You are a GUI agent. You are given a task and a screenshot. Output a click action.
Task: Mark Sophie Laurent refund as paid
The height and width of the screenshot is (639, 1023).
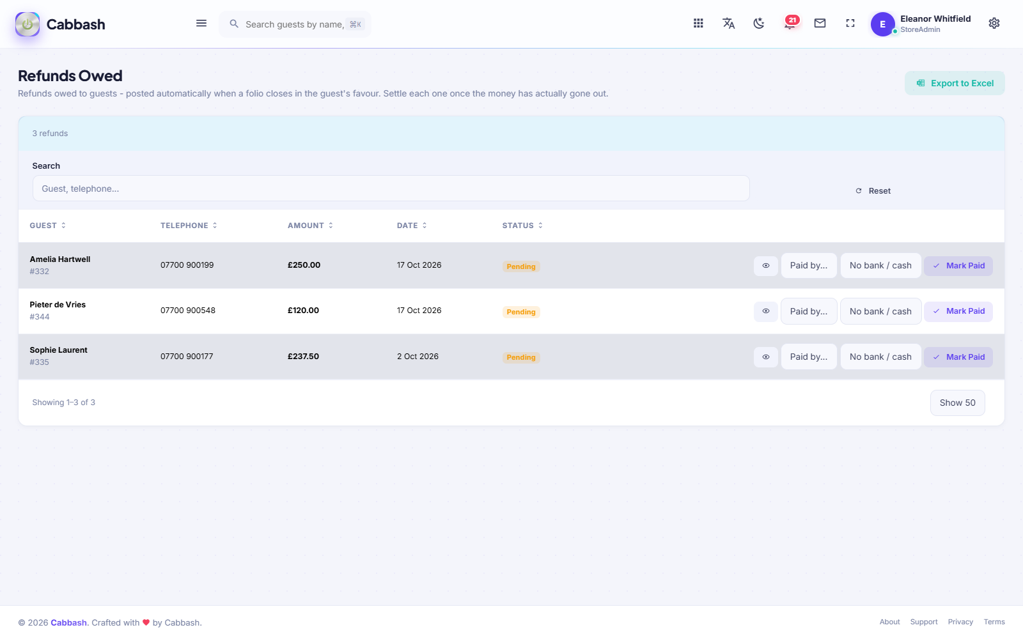coord(958,357)
